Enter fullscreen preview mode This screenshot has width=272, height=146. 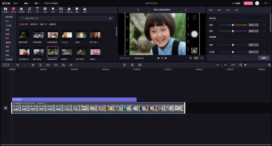click(202, 58)
